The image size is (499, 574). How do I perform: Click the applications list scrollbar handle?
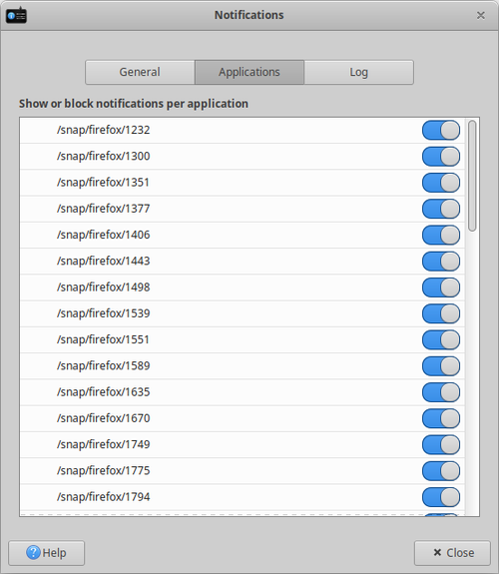(x=472, y=176)
